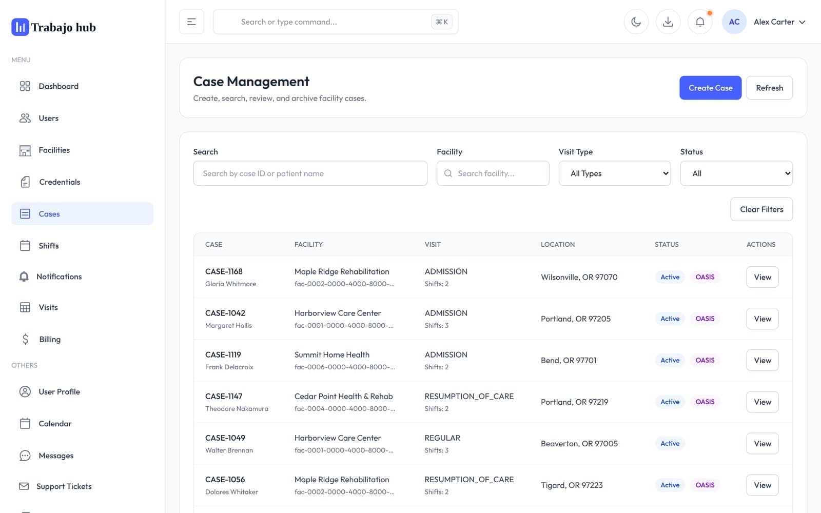
Task: Click the User Profile person icon
Action: point(25,391)
